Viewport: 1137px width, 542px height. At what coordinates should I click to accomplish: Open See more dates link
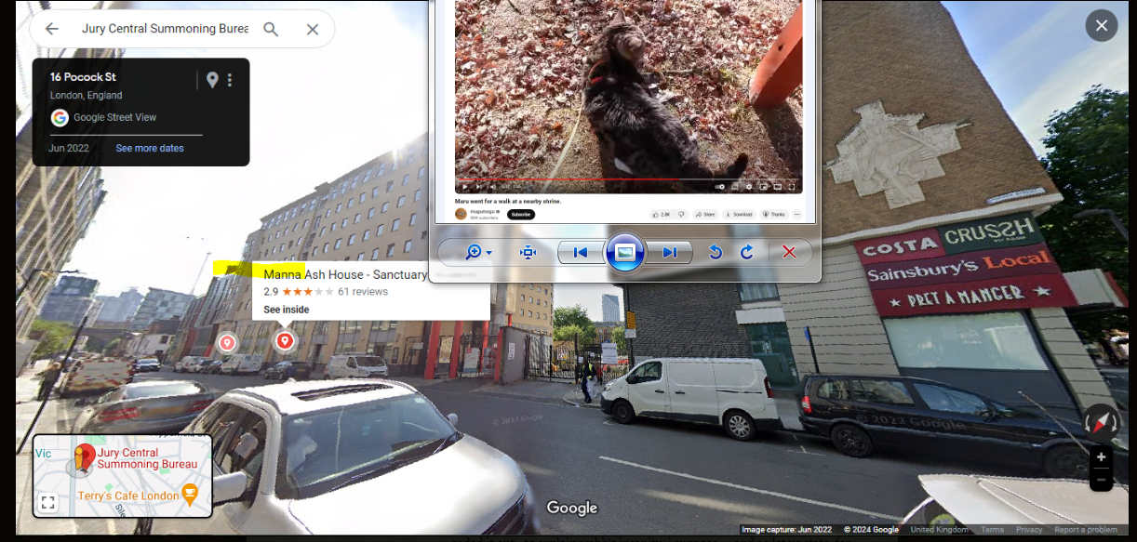pyautogui.click(x=150, y=148)
